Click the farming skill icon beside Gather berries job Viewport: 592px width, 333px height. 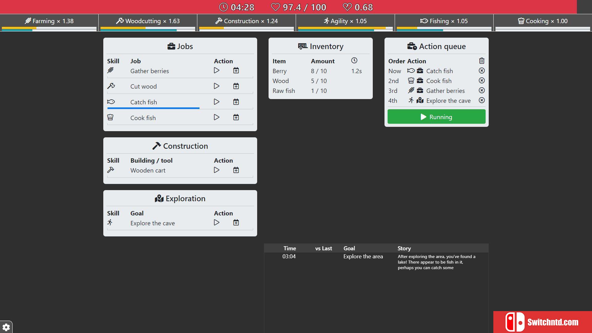[110, 70]
